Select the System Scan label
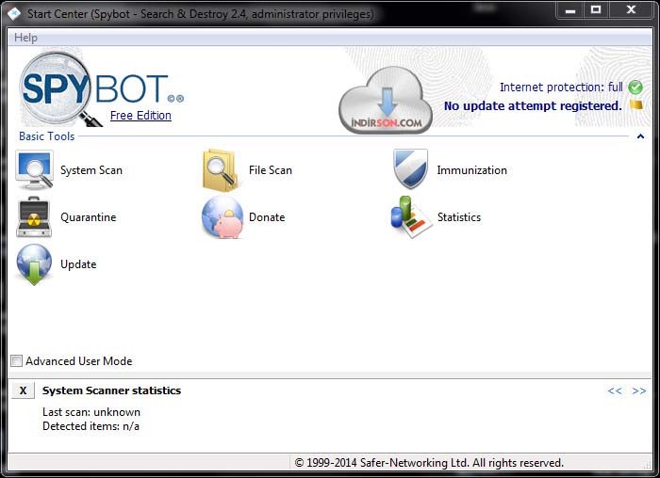Screen dimensions: 660x478 pos(91,170)
